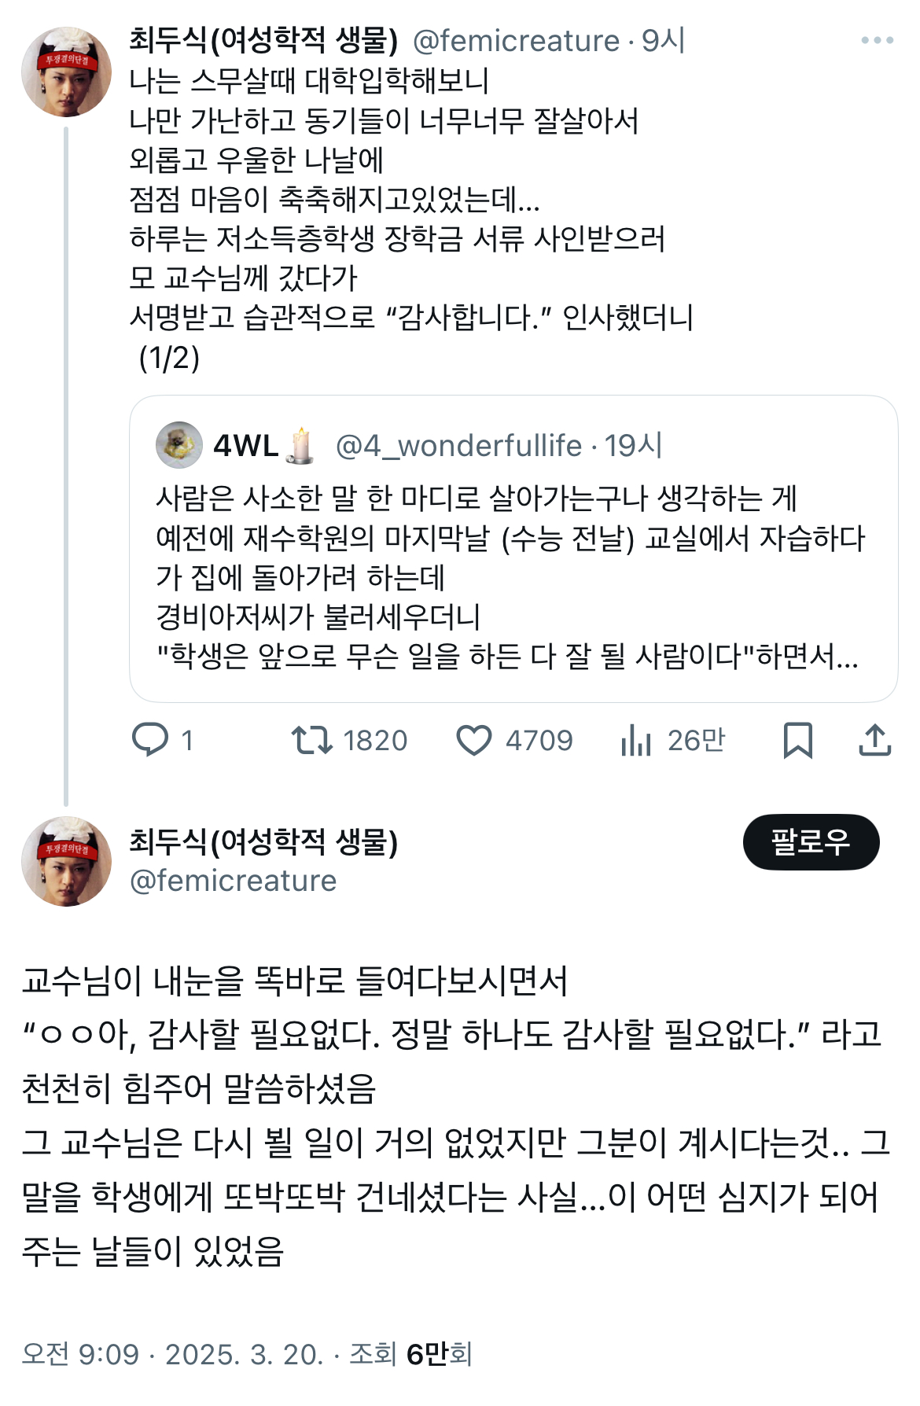Viewport: 920px width, 1406px height.
Task: Open the three-dot more options menu
Action: (877, 40)
